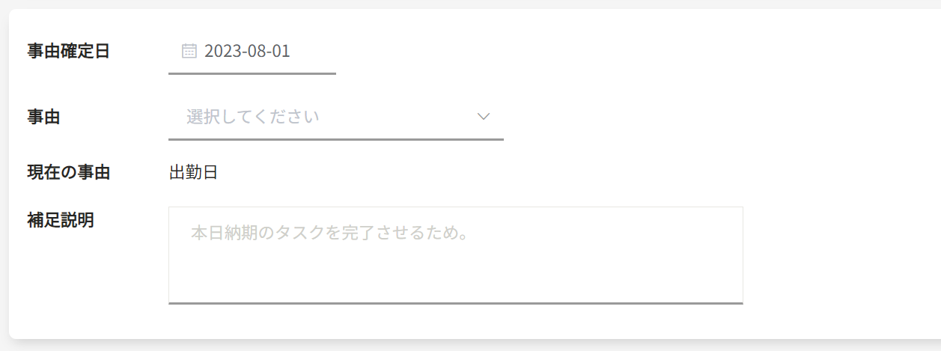Click the 補足説明 label
The width and height of the screenshot is (941, 351).
[60, 220]
